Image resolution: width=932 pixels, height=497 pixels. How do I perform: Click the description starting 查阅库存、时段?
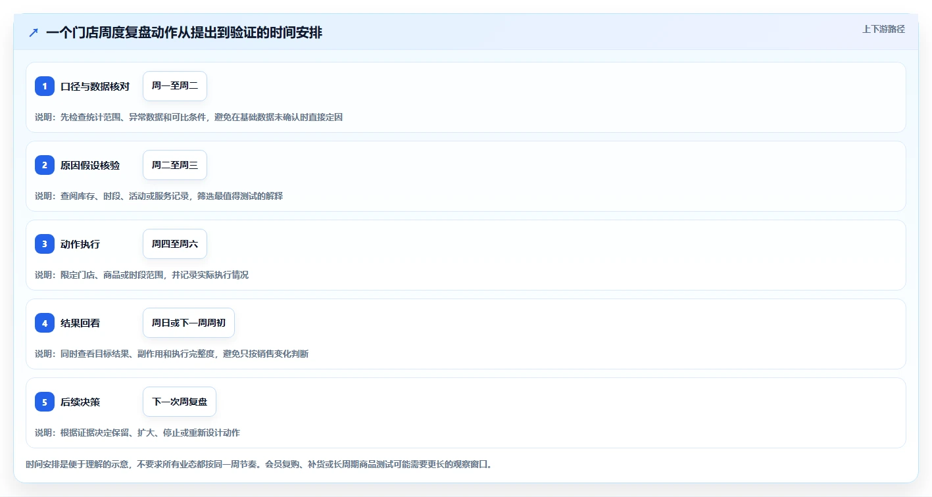coord(159,196)
